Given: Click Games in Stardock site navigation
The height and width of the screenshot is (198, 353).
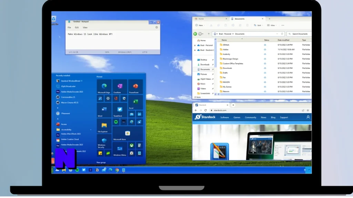Looking at the screenshot, I should point(237,118).
